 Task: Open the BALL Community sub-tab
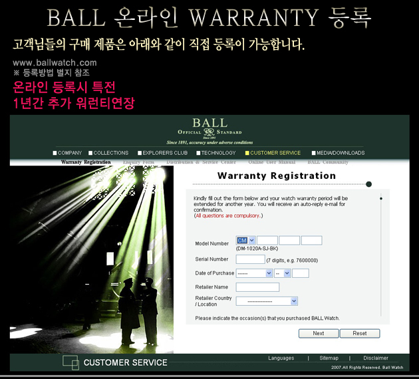(x=328, y=162)
